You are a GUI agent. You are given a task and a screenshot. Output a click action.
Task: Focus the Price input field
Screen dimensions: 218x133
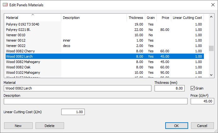click(202, 101)
